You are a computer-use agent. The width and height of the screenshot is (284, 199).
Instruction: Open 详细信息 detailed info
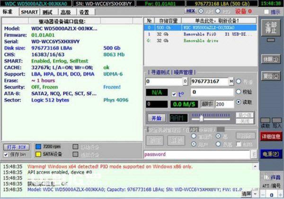271,137
